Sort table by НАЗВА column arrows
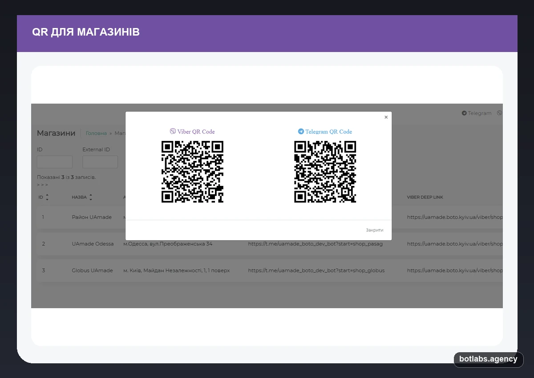This screenshot has width=534, height=378. tap(91, 197)
